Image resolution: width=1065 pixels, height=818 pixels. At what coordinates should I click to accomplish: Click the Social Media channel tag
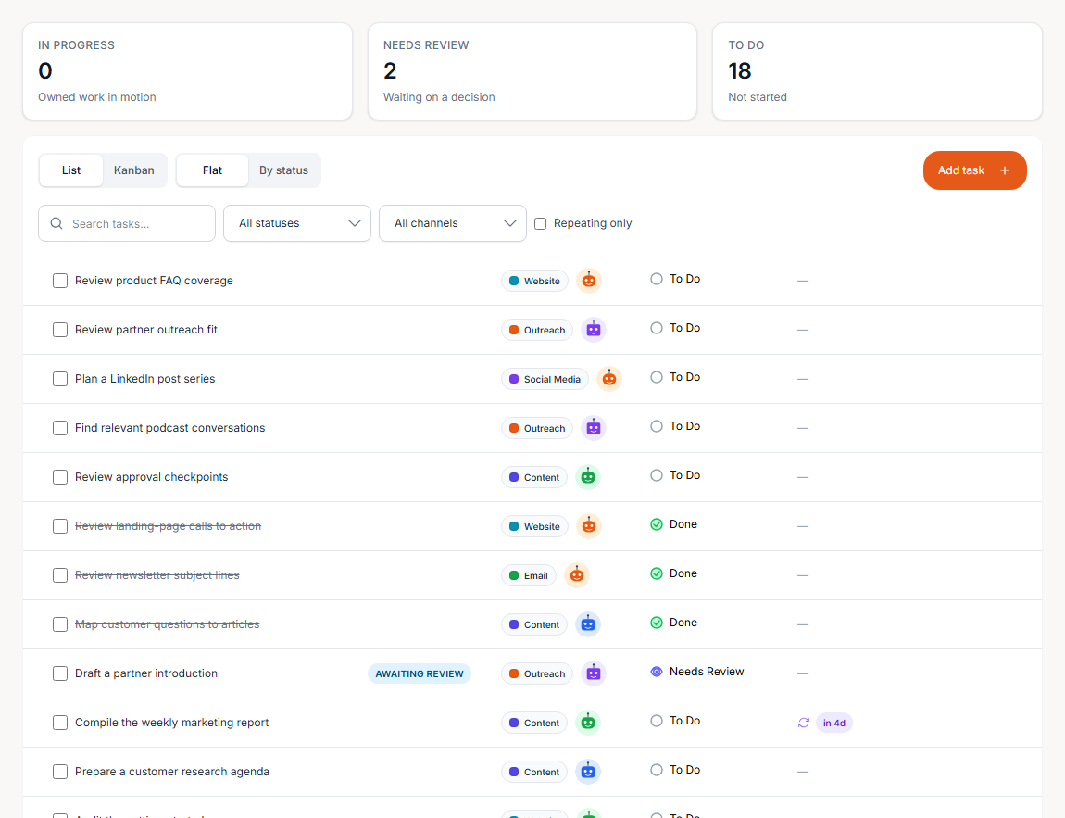(x=545, y=379)
